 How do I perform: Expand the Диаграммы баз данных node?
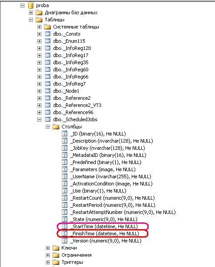(x=31, y=12)
